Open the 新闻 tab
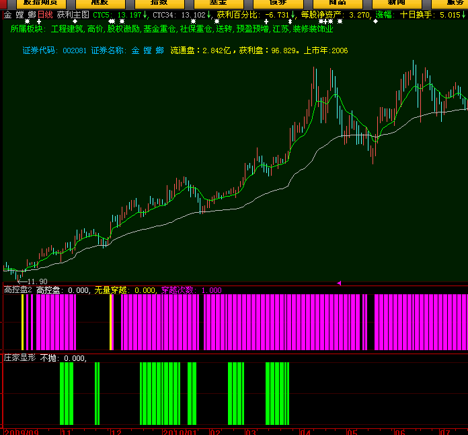Image resolution: width=468 pixels, height=435 pixels. pos(397,3)
